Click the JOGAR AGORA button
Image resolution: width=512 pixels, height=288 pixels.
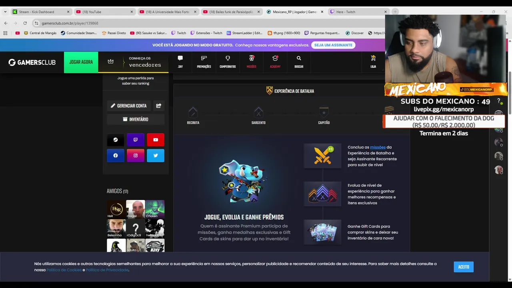(x=81, y=62)
